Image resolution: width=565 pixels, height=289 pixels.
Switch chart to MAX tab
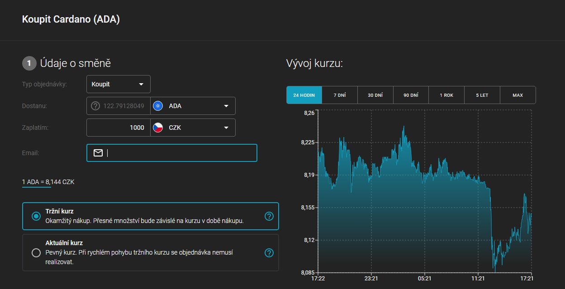point(518,95)
